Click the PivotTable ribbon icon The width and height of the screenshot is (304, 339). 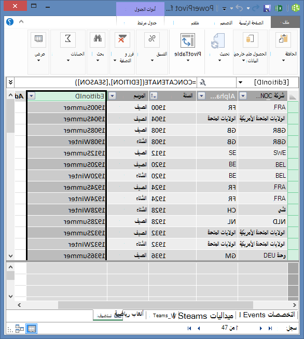pos(188,40)
